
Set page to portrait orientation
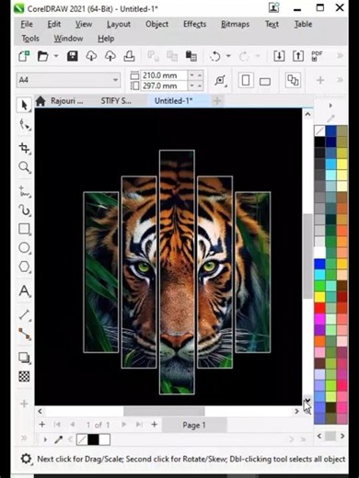pos(246,81)
